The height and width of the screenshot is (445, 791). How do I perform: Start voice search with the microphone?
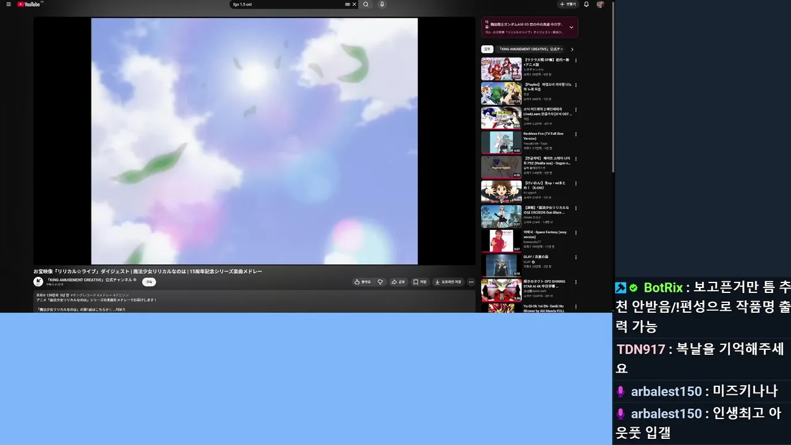click(x=382, y=4)
